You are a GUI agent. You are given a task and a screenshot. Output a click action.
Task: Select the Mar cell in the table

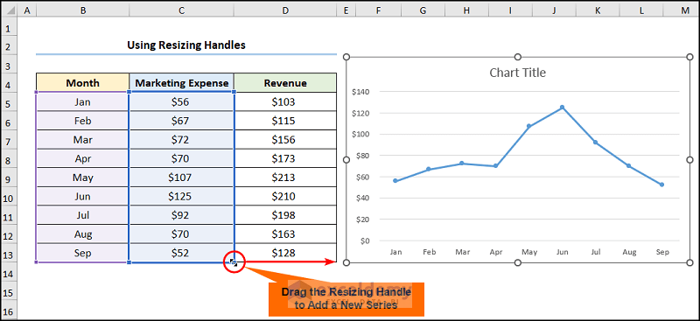tap(82, 140)
